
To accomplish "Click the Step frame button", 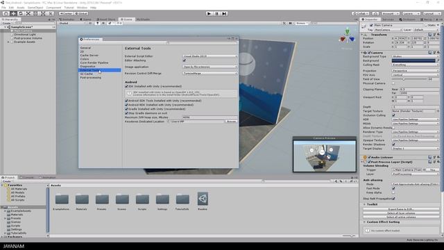I will (224, 13).
